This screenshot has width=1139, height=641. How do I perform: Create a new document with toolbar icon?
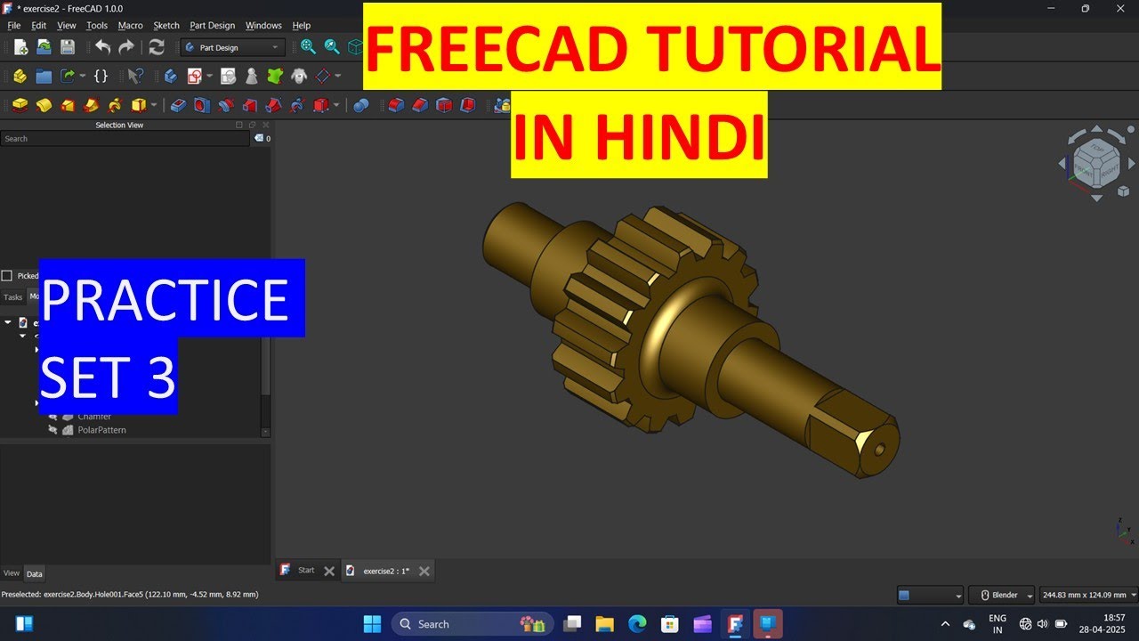20,47
